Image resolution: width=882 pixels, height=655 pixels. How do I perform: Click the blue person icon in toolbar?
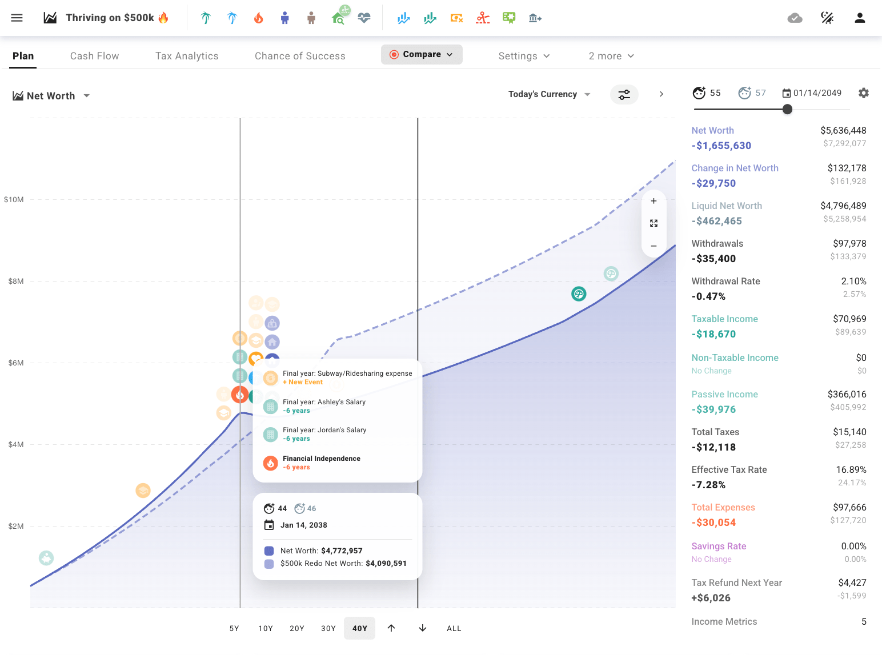[284, 18]
